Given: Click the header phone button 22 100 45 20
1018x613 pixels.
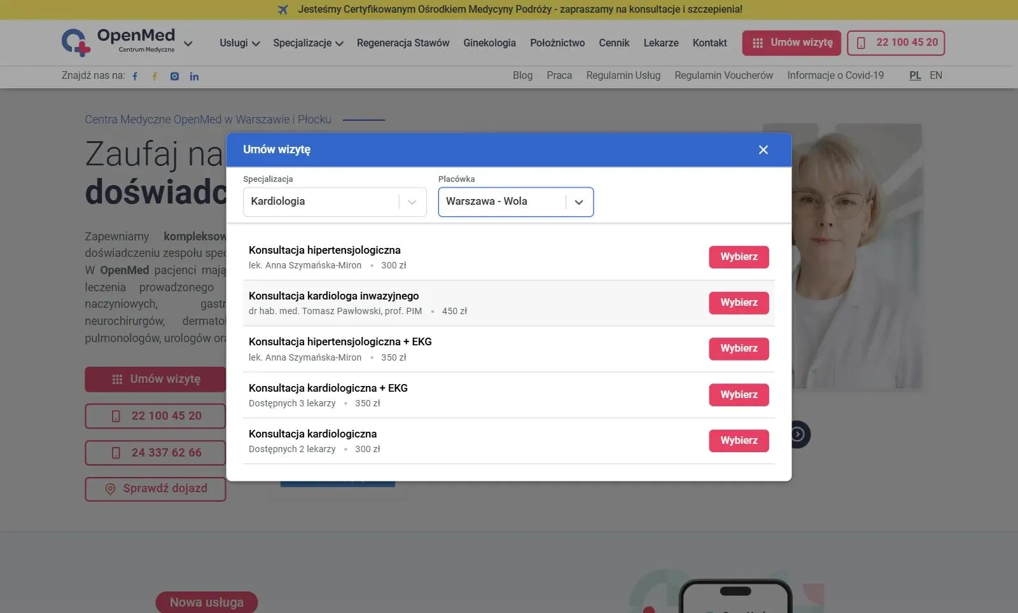Looking at the screenshot, I should pos(896,43).
